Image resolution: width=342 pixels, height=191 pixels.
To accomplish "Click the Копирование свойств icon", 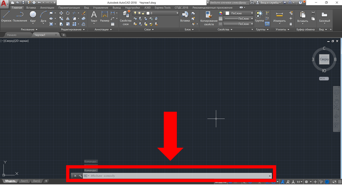I will [x=209, y=17].
